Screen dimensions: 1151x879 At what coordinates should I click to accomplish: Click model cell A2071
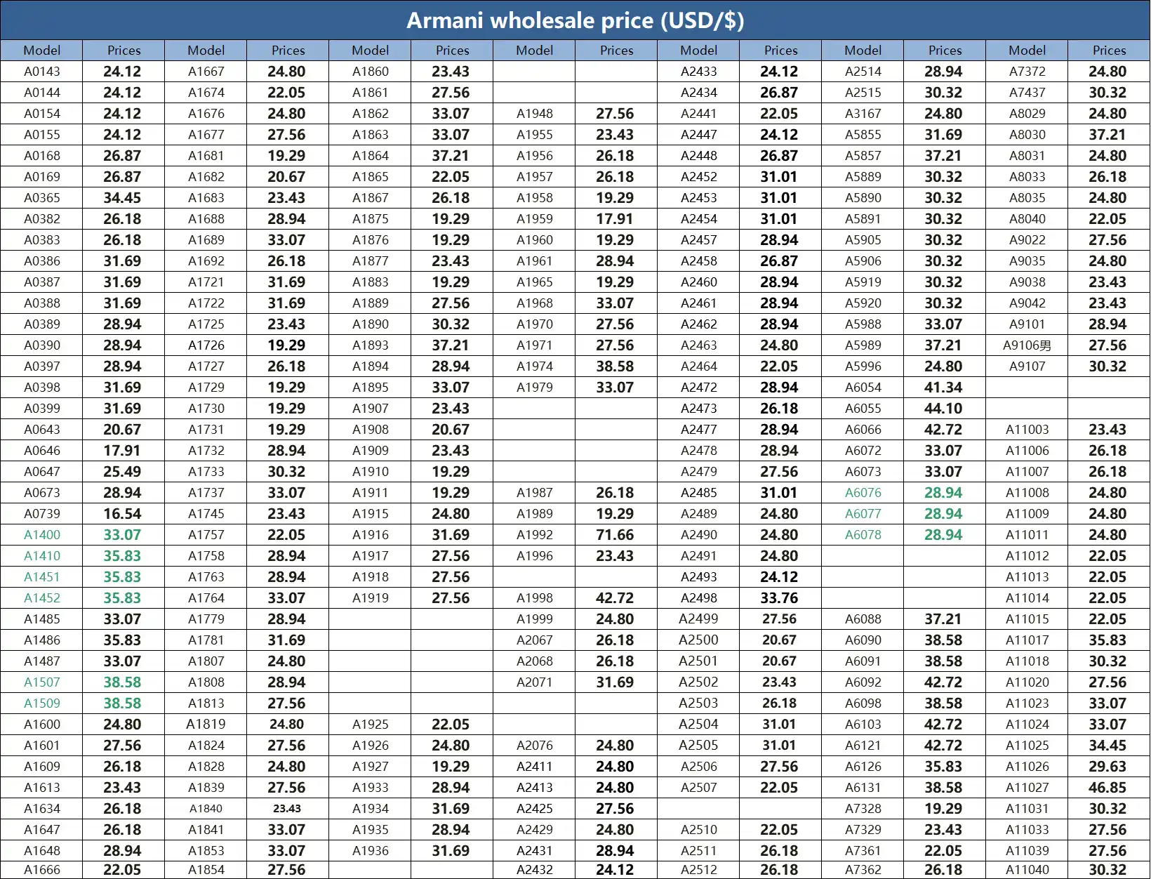click(535, 682)
